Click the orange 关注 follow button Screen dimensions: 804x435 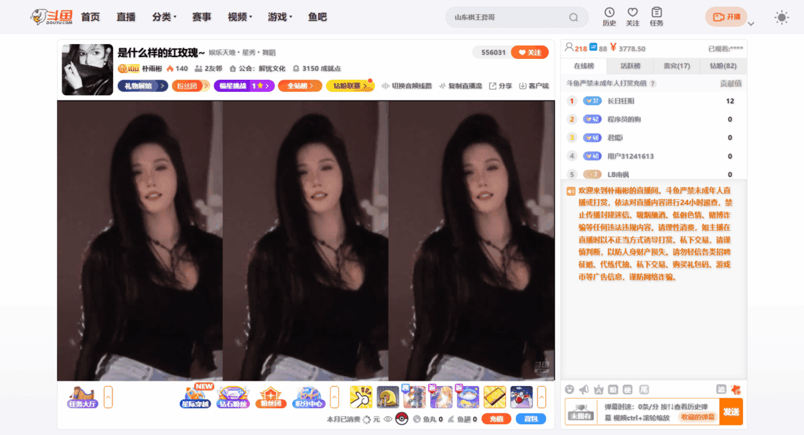(x=529, y=52)
